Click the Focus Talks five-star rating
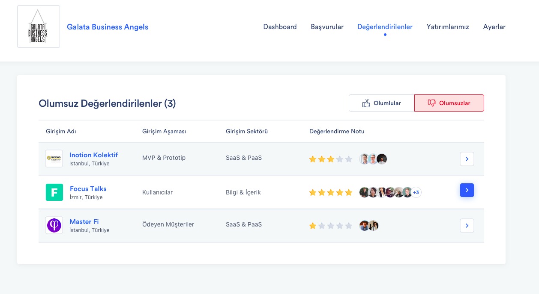This screenshot has height=294, width=539. pos(330,192)
